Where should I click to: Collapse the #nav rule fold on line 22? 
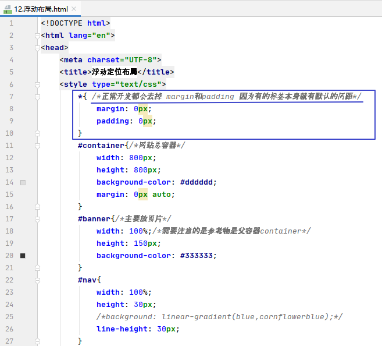[x=37, y=280]
